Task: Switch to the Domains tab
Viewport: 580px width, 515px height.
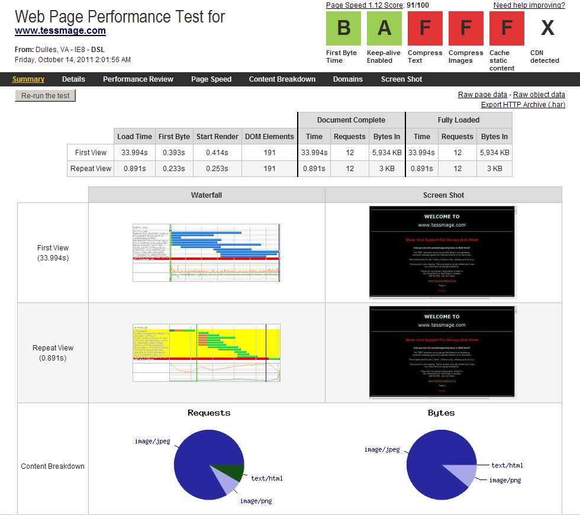Action: tap(348, 79)
